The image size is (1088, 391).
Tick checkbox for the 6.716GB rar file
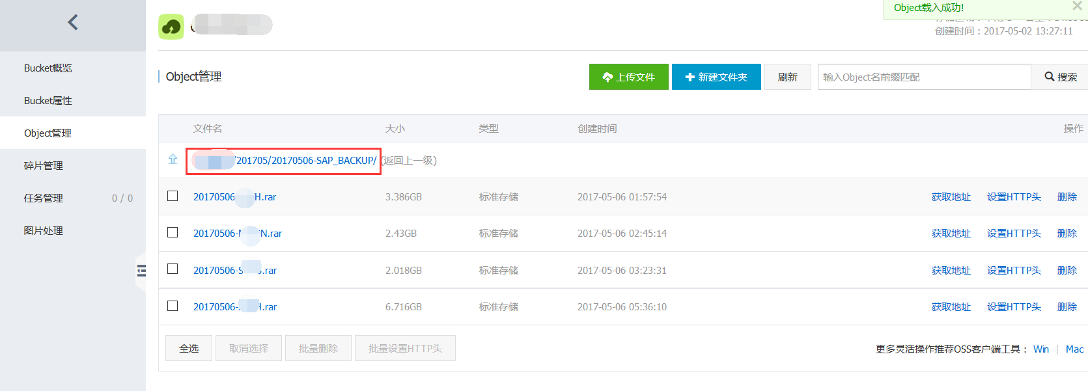point(173,306)
